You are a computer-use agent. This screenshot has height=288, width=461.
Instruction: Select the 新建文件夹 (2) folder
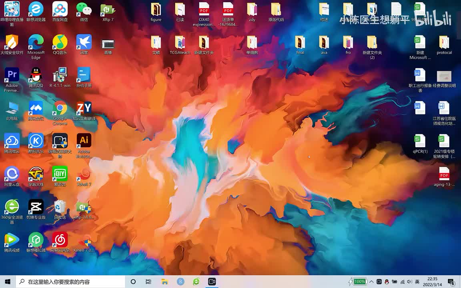coord(372,47)
